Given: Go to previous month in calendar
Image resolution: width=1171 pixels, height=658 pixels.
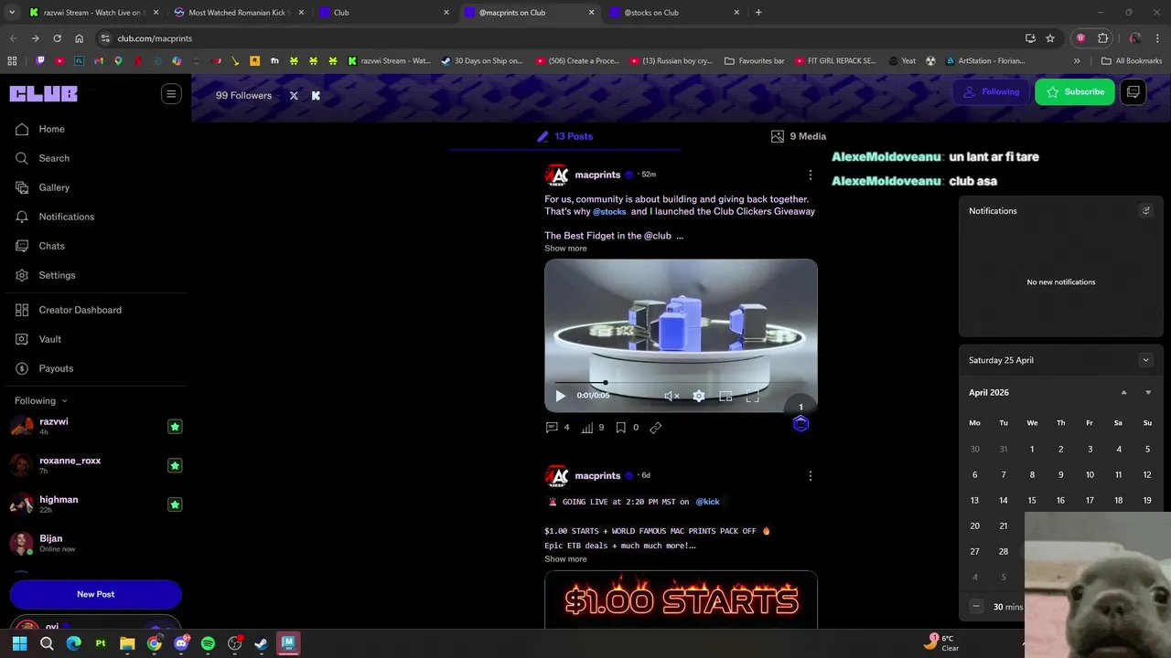Looking at the screenshot, I should click(x=1123, y=393).
